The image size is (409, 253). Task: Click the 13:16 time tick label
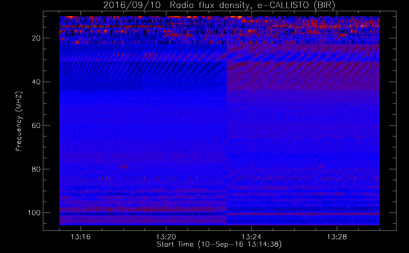[x=81, y=237]
